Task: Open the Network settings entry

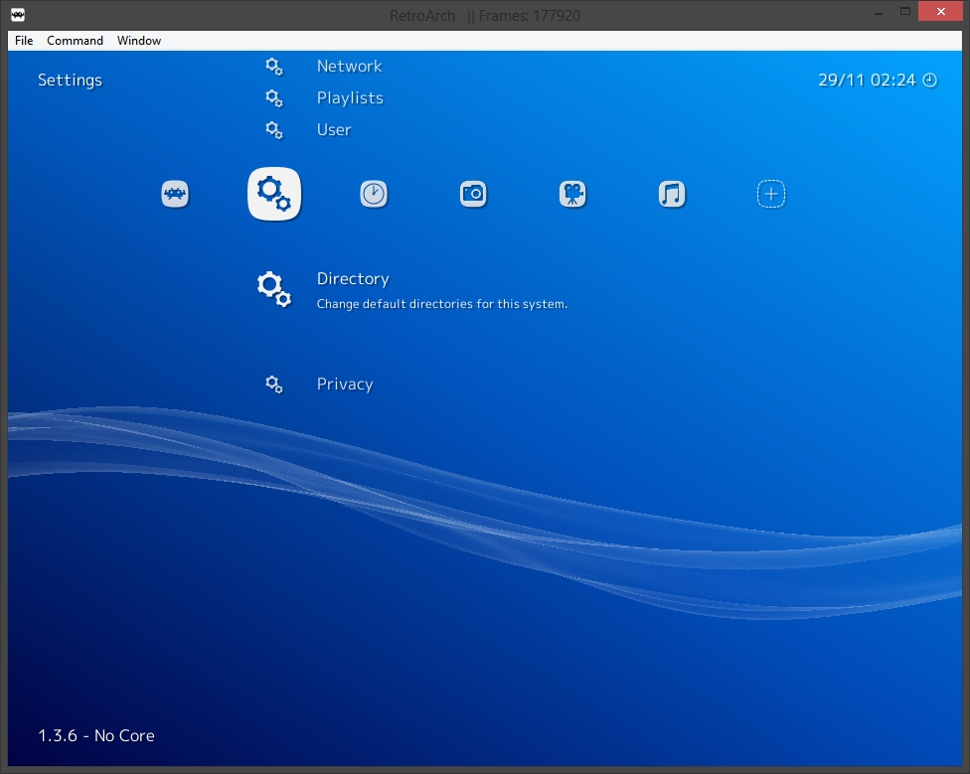Action: 350,67
